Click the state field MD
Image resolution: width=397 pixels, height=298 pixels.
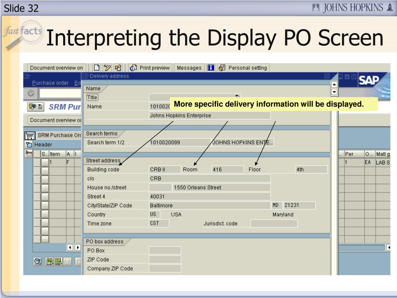tap(277, 206)
